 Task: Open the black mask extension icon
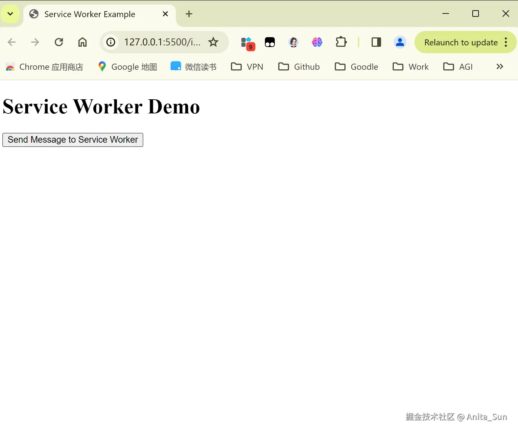click(x=270, y=42)
